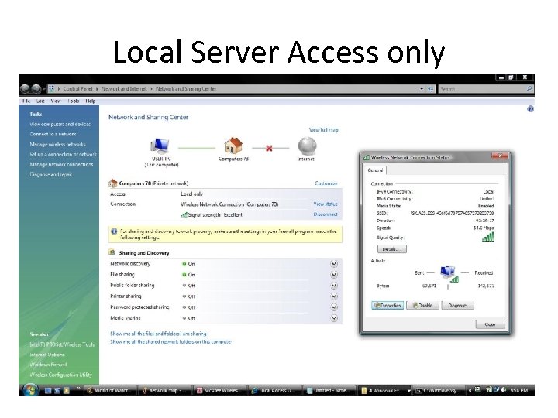Click the Computers 78 house icon
The height and width of the screenshot is (418, 558).
coord(233,146)
